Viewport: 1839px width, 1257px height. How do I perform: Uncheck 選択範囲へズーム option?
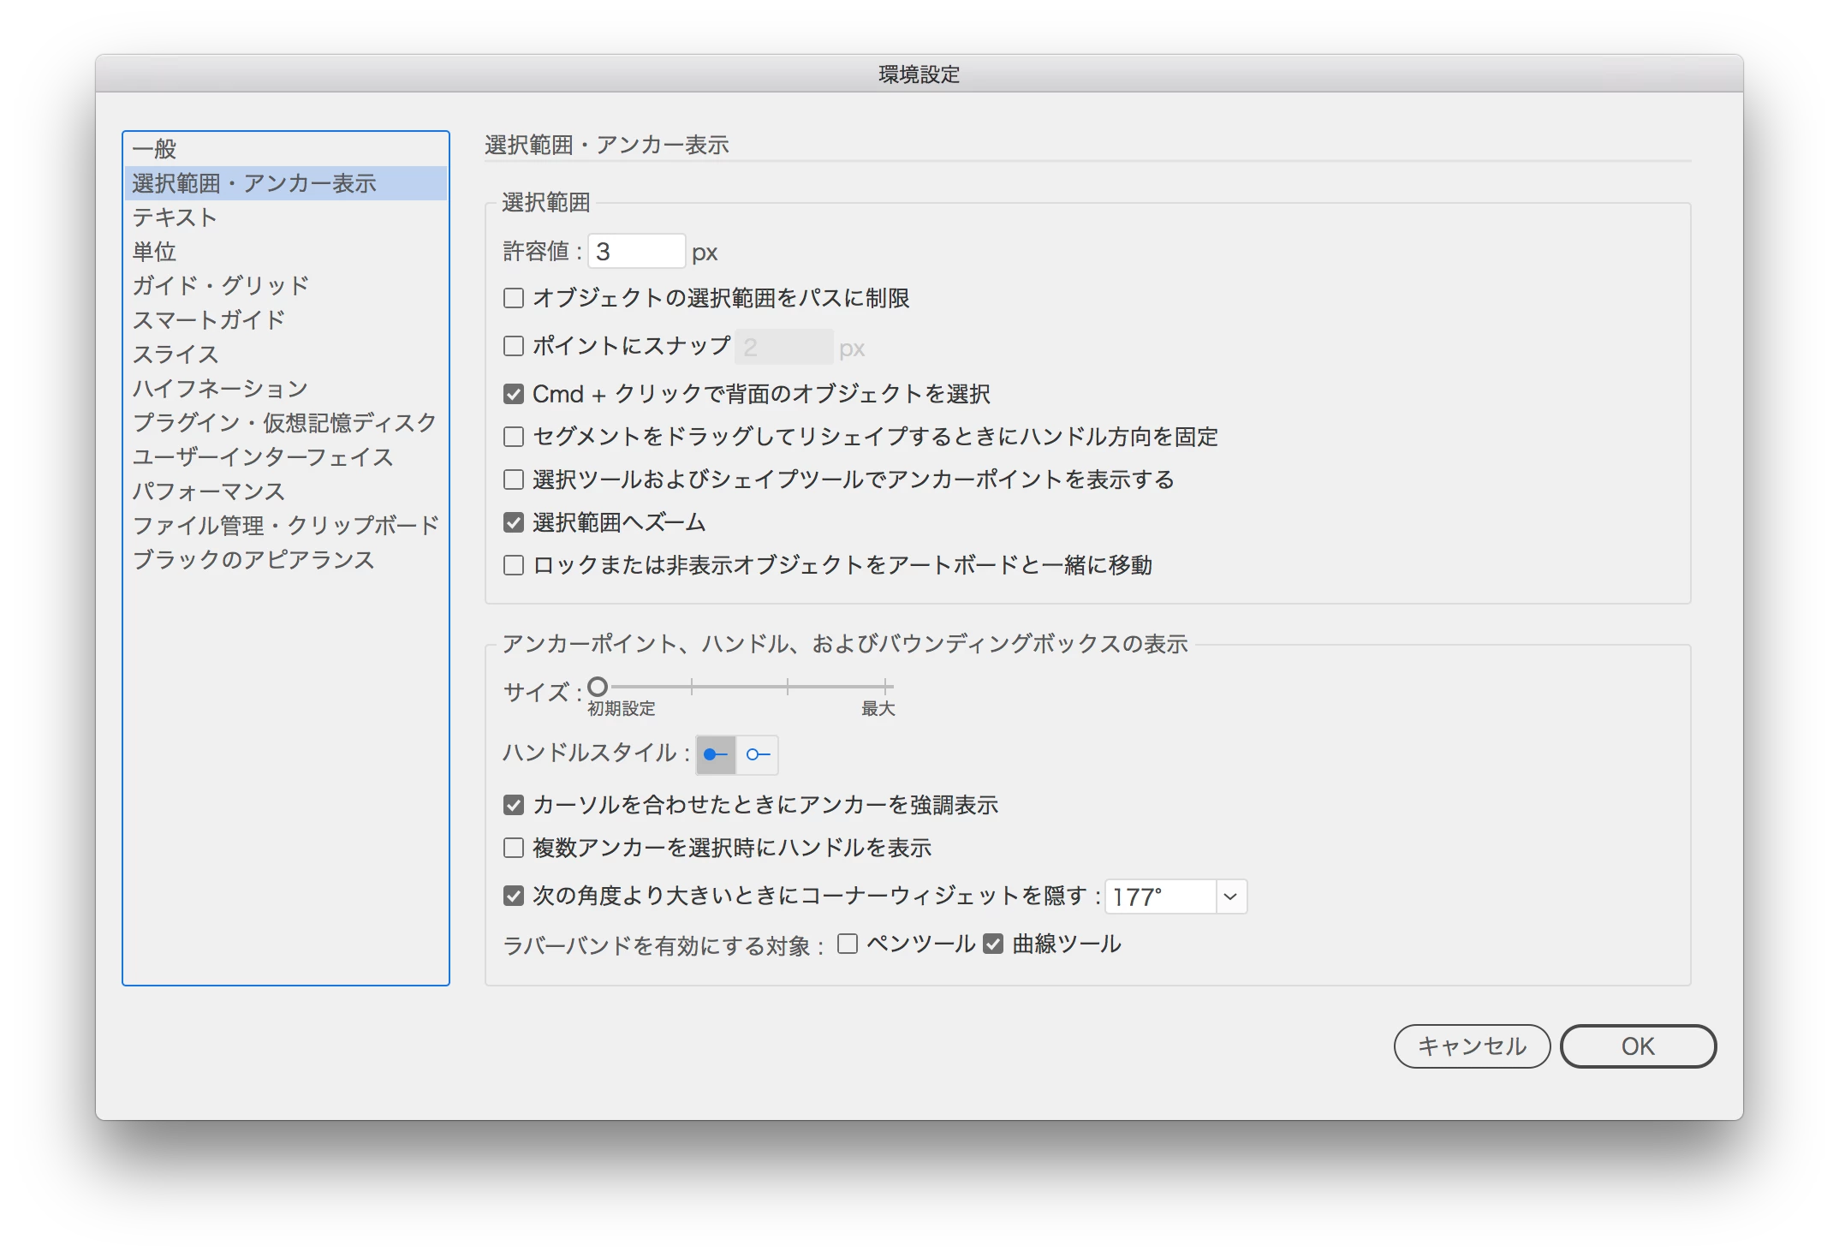[514, 522]
